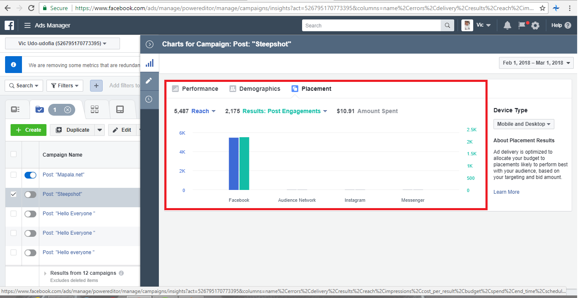Open the Help menu in the header
Screen dimensions: 578x298
click(561, 25)
